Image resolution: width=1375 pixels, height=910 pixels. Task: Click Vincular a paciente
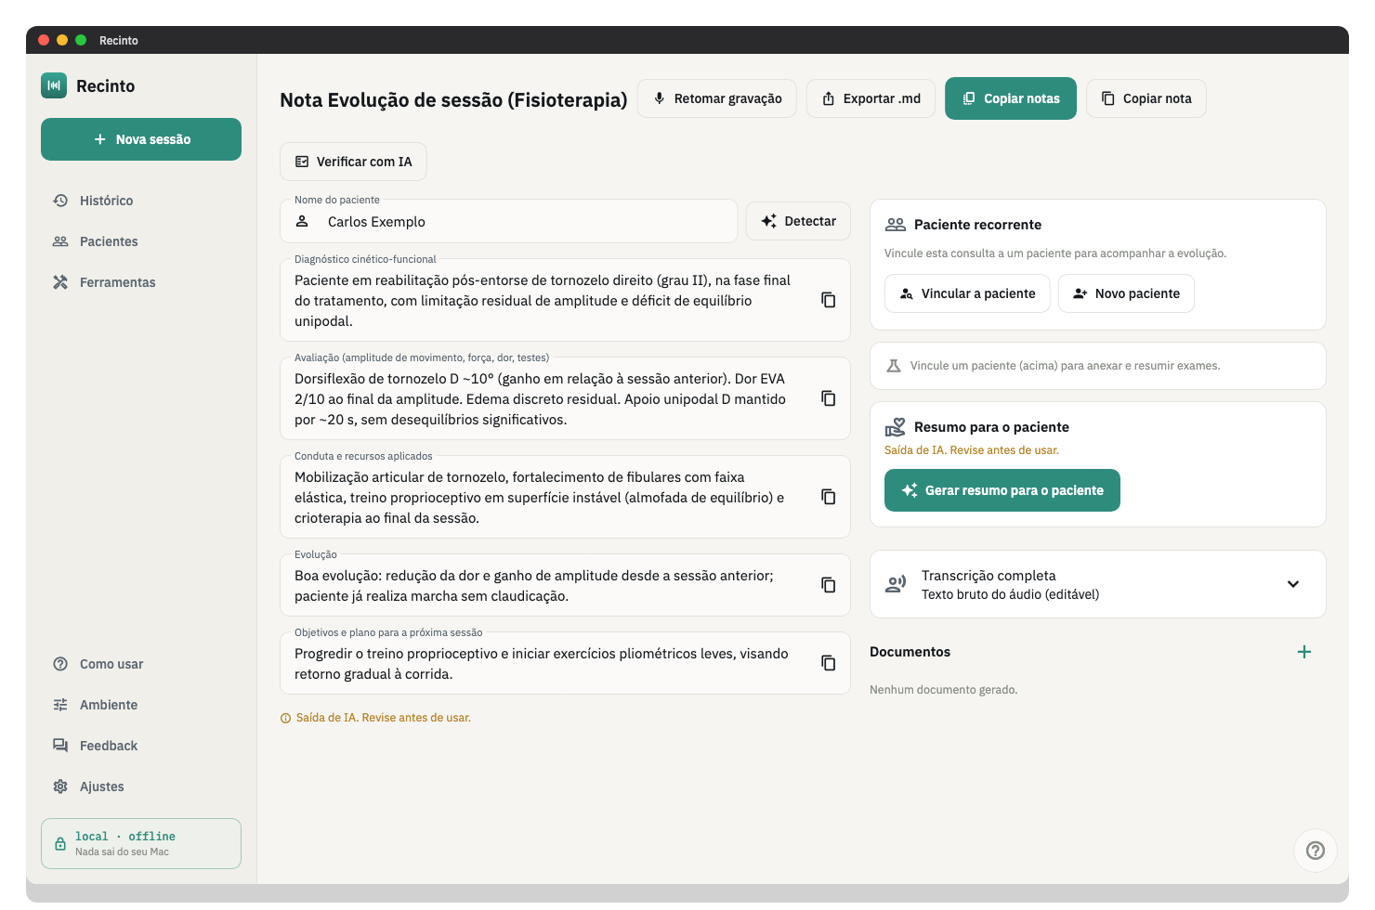967,293
